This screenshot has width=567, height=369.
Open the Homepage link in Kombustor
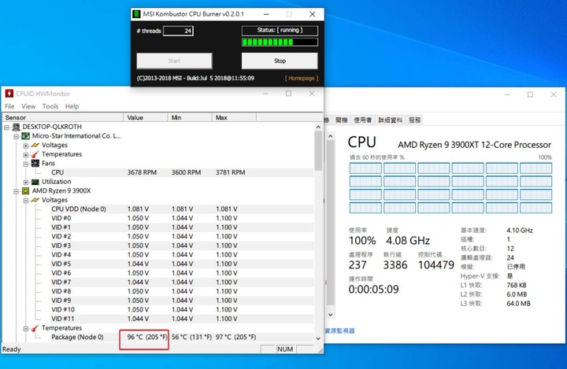(302, 78)
